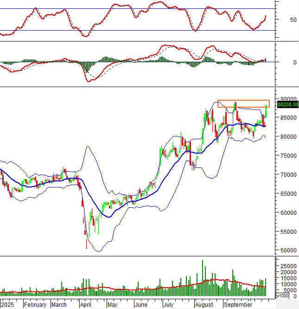Click the February label on time axis
This screenshot has height=309, width=299.
(35, 305)
